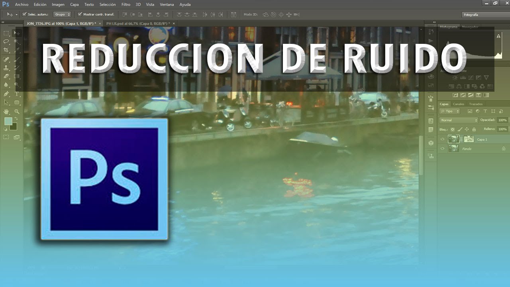Toggle lock transparent pixels in Bloq. row
Screen dimensions: 510x287
click(452, 129)
